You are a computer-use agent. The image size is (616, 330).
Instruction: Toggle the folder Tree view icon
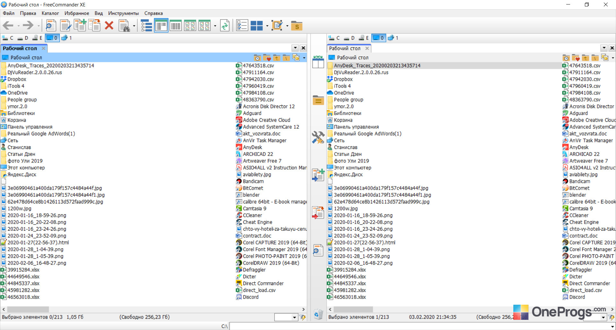click(146, 26)
